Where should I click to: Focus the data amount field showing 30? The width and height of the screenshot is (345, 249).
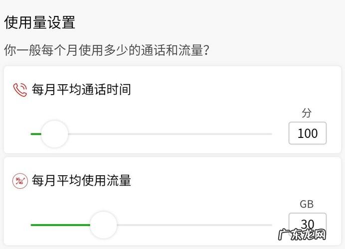click(307, 224)
